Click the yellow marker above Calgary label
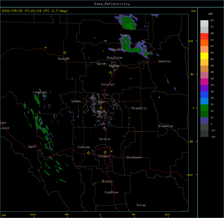The width and height of the screenshot is (224, 218). click(105, 152)
